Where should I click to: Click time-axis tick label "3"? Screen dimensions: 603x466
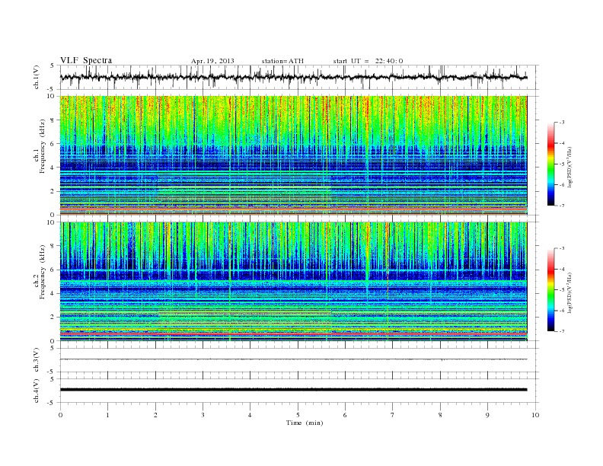203,415
